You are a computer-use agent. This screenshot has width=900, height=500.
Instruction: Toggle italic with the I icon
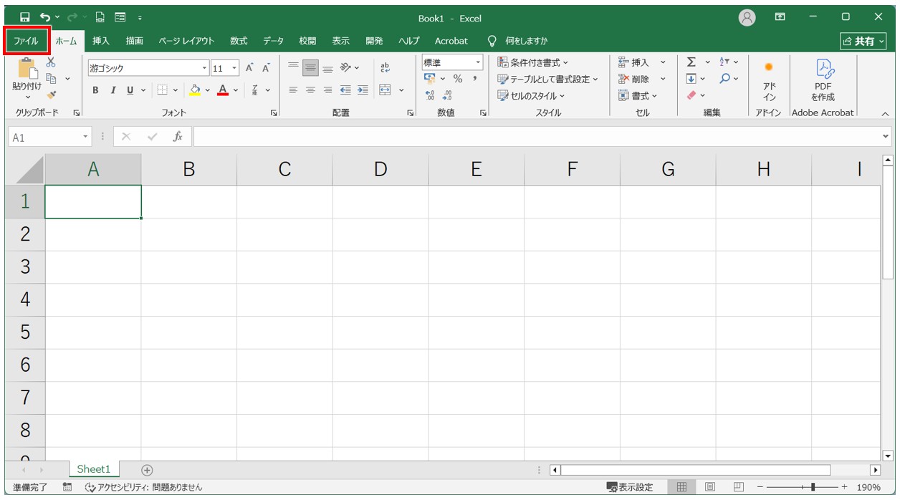click(x=113, y=90)
